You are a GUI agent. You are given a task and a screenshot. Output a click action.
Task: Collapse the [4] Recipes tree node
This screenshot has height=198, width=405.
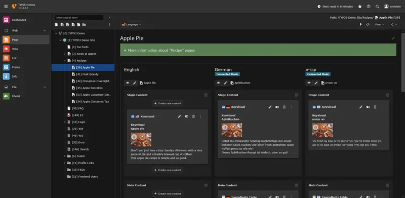[65, 60]
